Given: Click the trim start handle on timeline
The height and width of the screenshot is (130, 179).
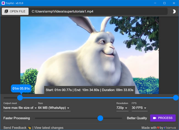Looking at the screenshot, I should pyautogui.click(x=20, y=98).
